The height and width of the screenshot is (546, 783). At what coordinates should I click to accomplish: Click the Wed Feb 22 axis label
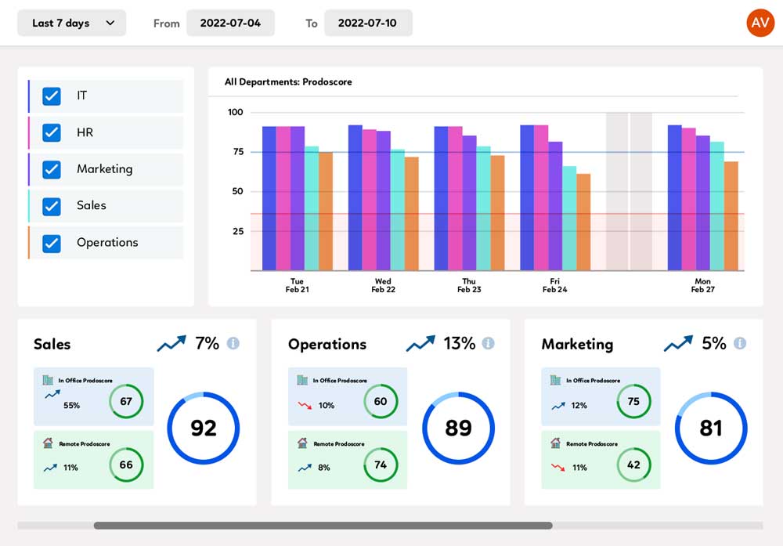pos(383,285)
